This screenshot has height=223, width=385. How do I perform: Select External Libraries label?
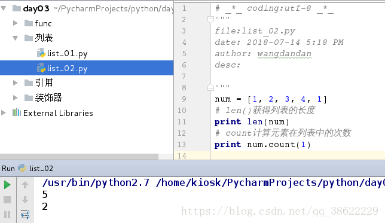point(58,113)
